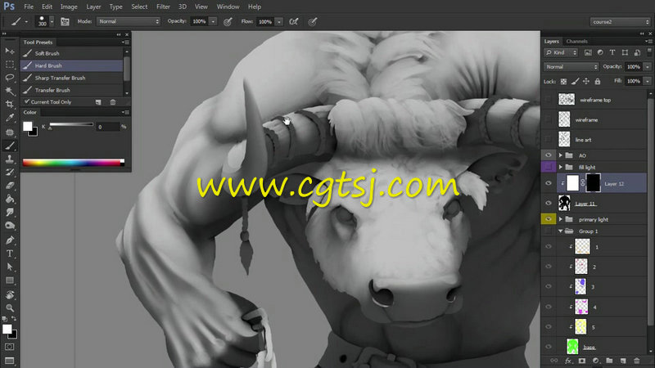Toggle pressure control for size
Viewport: 655px width, 368px height.
pos(313,22)
